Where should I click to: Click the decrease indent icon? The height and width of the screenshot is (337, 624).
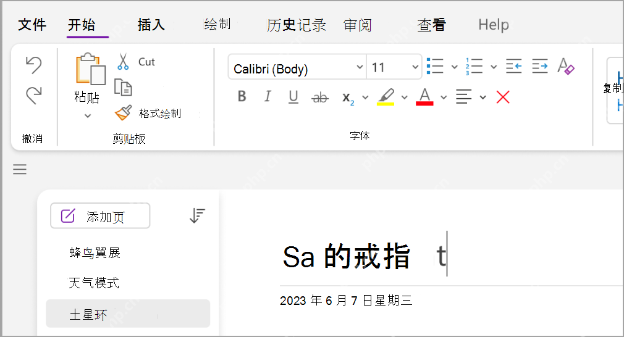[514, 66]
